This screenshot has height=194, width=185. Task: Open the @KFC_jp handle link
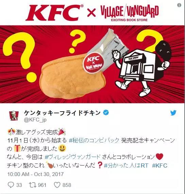click(x=35, y=120)
